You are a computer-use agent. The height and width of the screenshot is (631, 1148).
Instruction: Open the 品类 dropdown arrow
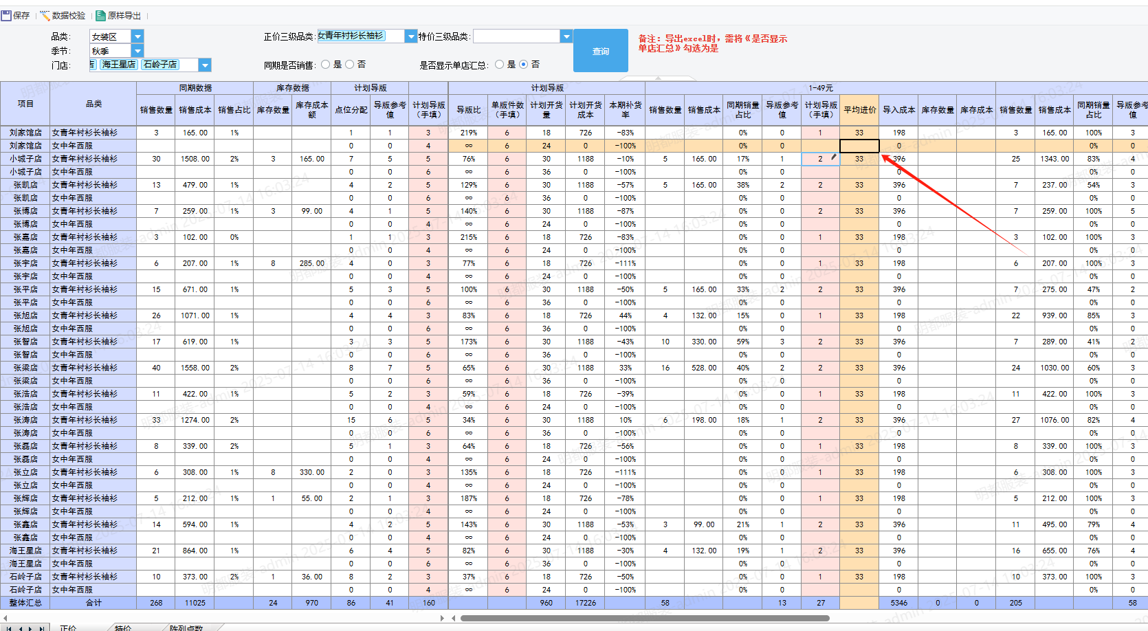(x=137, y=36)
